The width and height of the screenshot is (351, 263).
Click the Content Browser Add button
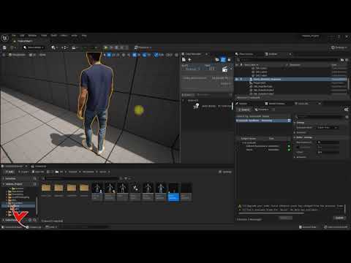tap(10, 172)
